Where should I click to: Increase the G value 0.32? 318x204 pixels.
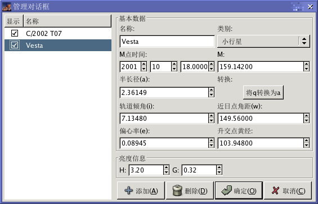[x=220, y=167]
